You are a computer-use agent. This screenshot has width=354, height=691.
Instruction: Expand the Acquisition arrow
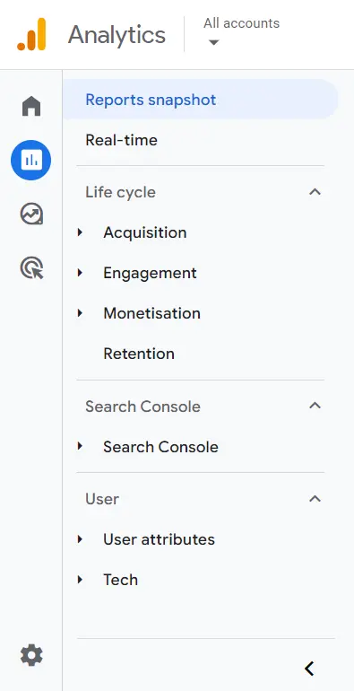pos(80,232)
